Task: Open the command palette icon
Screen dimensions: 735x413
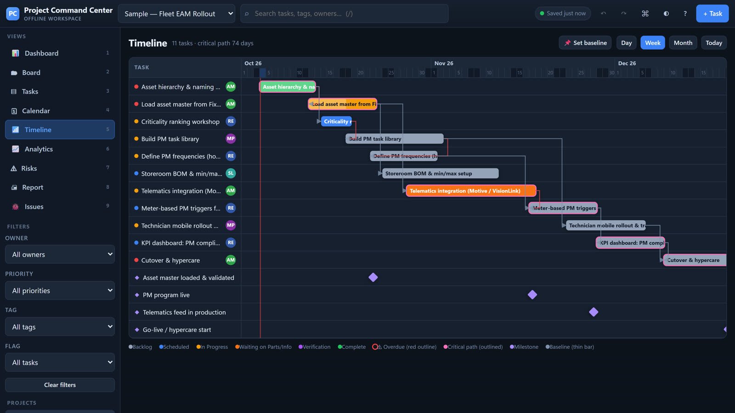Action: point(645,13)
